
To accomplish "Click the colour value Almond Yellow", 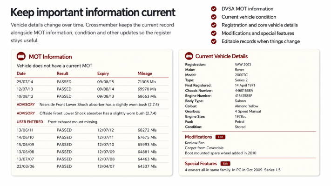I will point(247,106).
